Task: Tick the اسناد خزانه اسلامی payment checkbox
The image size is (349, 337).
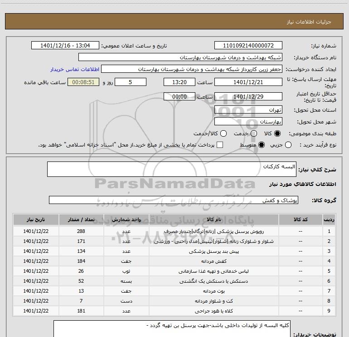Action: pos(220,145)
